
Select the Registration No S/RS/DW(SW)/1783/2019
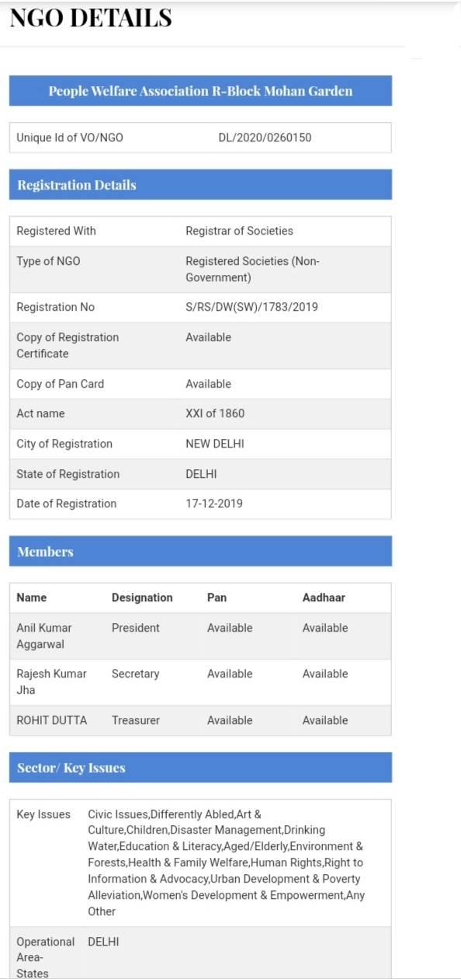pyautogui.click(x=251, y=307)
